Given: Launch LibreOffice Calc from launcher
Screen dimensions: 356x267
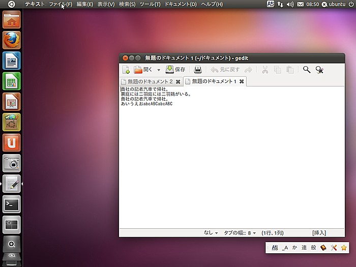Looking at the screenshot, I should (12, 81).
